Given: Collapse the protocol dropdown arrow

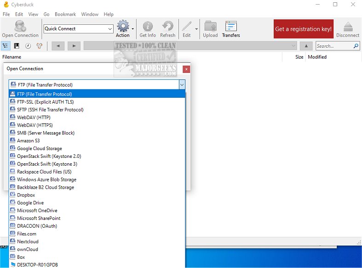Looking at the screenshot, I should (x=182, y=85).
